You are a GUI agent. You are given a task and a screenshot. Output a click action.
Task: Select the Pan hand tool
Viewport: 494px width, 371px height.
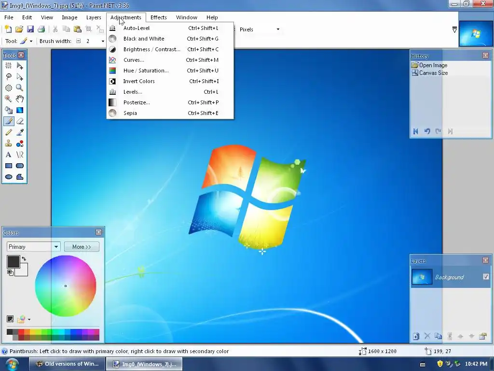[20, 99]
